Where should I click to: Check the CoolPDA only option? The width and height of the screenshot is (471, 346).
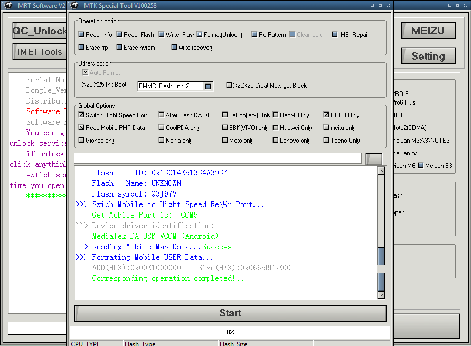click(161, 127)
